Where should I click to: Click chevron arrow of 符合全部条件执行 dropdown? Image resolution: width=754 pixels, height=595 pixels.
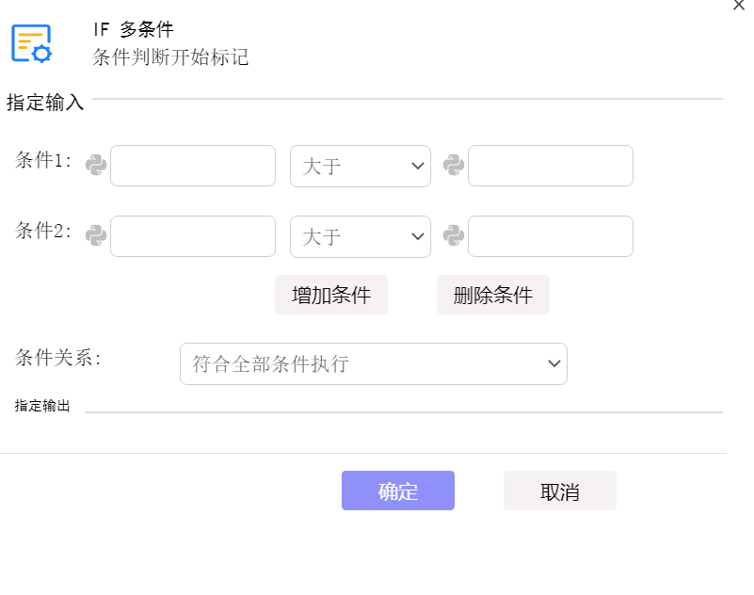pos(553,363)
